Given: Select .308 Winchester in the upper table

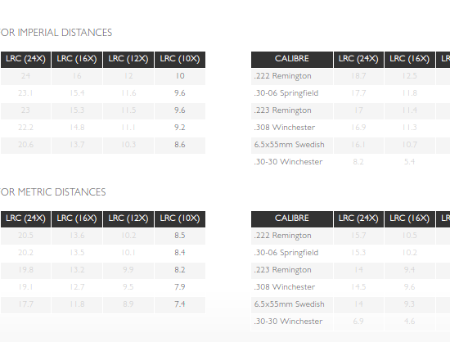Looking at the screenshot, I should click(285, 128).
